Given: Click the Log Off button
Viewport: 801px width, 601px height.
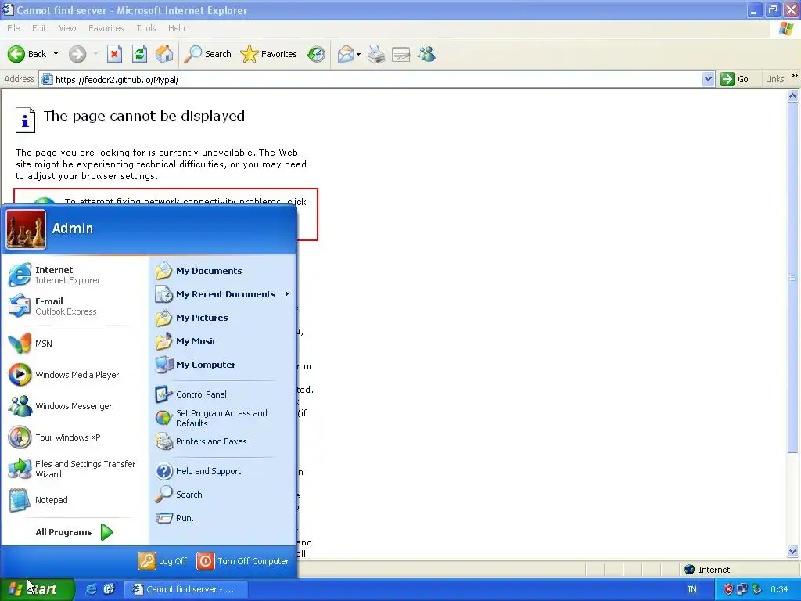Looking at the screenshot, I should pyautogui.click(x=163, y=561).
